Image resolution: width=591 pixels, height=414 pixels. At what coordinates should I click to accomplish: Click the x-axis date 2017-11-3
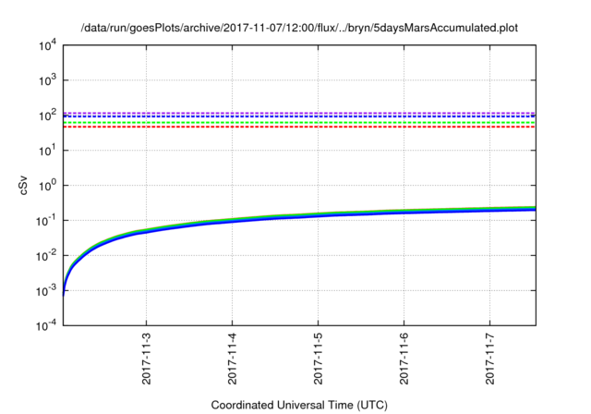click(146, 359)
